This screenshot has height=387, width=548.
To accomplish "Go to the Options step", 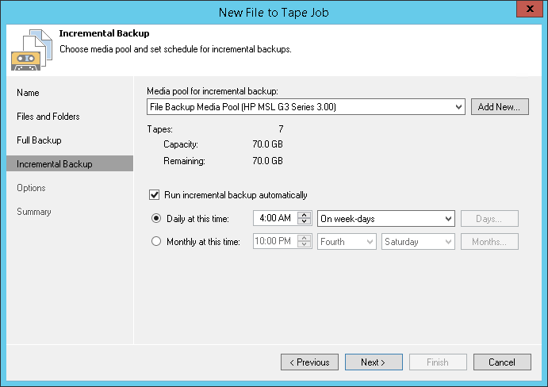I will [31, 188].
